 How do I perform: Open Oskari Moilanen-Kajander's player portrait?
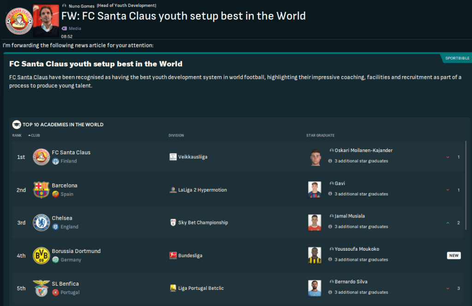click(315, 157)
